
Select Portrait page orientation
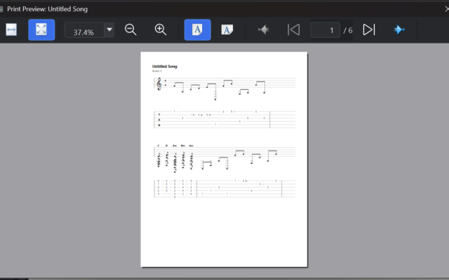[197, 29]
